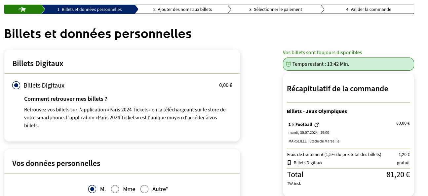Click the green shopping cart icon

click(22, 10)
